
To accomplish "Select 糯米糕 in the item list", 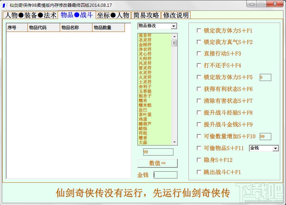I will click(145, 105).
